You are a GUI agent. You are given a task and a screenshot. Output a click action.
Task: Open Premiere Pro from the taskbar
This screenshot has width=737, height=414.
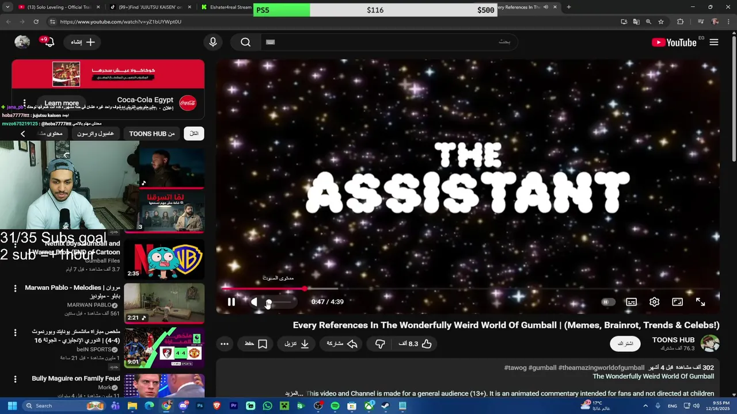(x=234, y=406)
